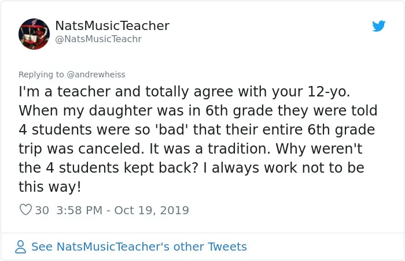This screenshot has height=261, width=405.
Task: Click the text 'this way!' ending the tweet
Action: pos(50,187)
